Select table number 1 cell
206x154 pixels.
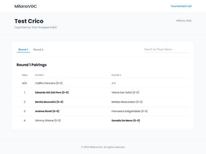click(24, 92)
